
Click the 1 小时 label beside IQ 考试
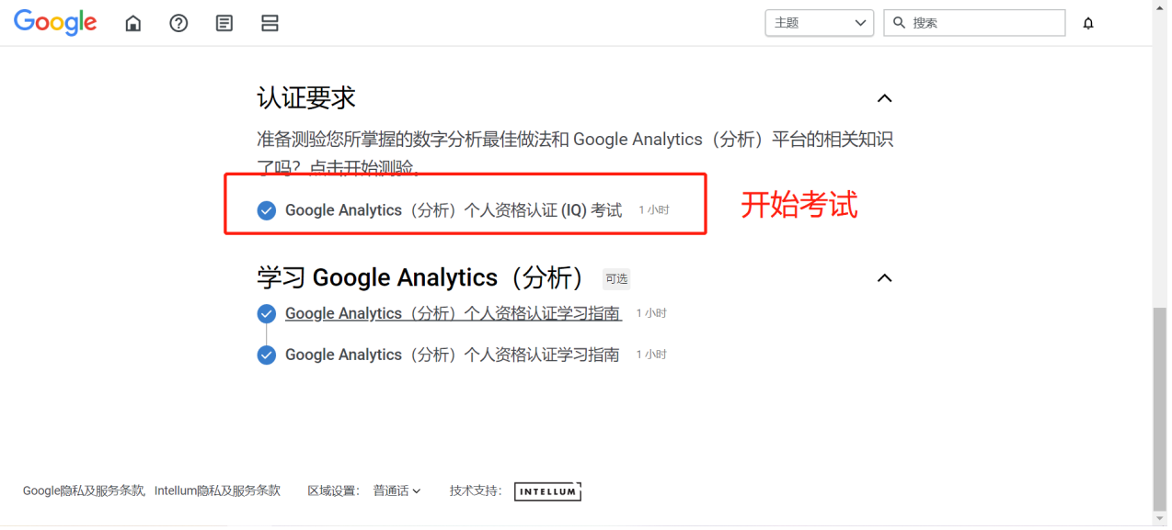tap(654, 210)
